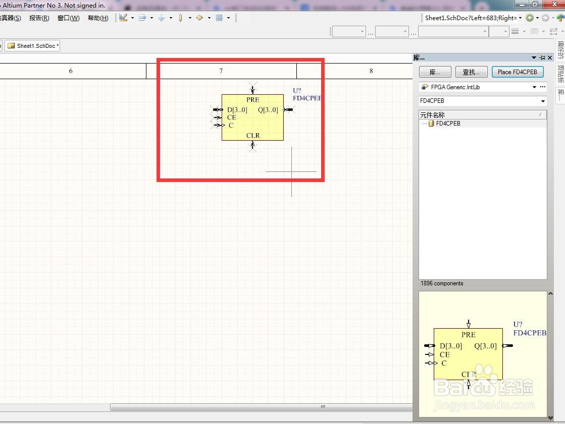This screenshot has width=565, height=424.
Task: Click the 库... button
Action: tap(435, 72)
